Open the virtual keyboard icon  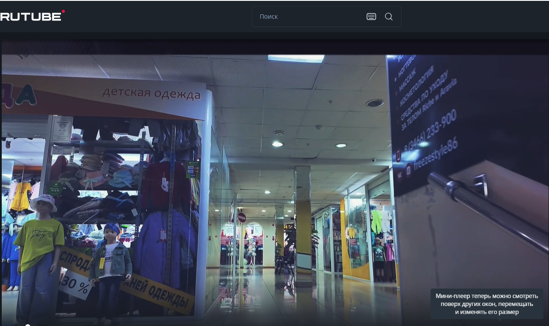coord(371,17)
